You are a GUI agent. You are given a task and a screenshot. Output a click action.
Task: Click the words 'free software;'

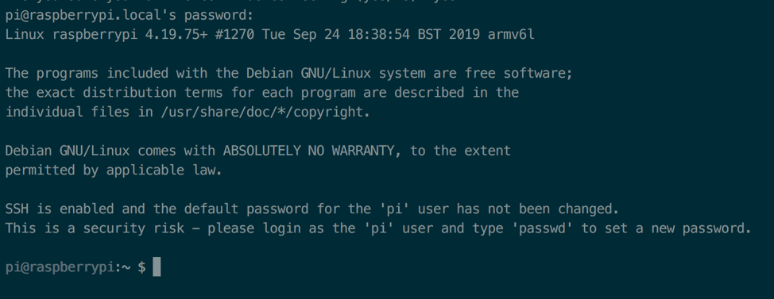tap(519, 74)
